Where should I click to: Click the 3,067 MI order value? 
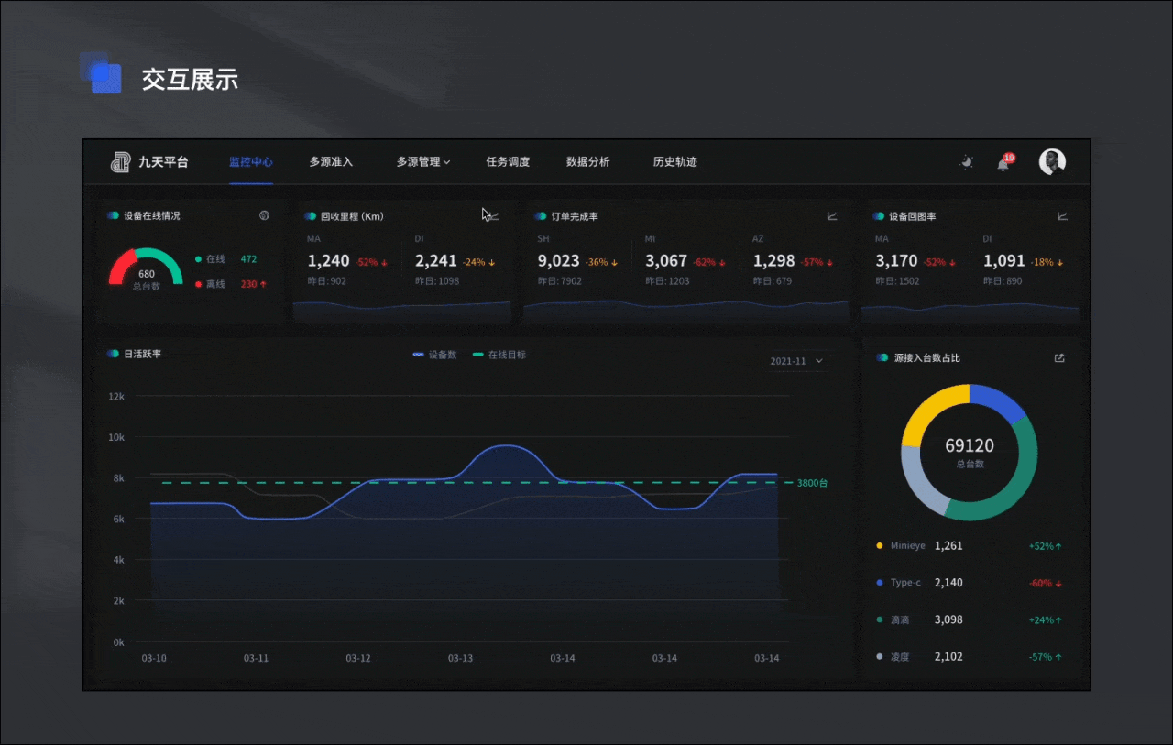pos(666,261)
